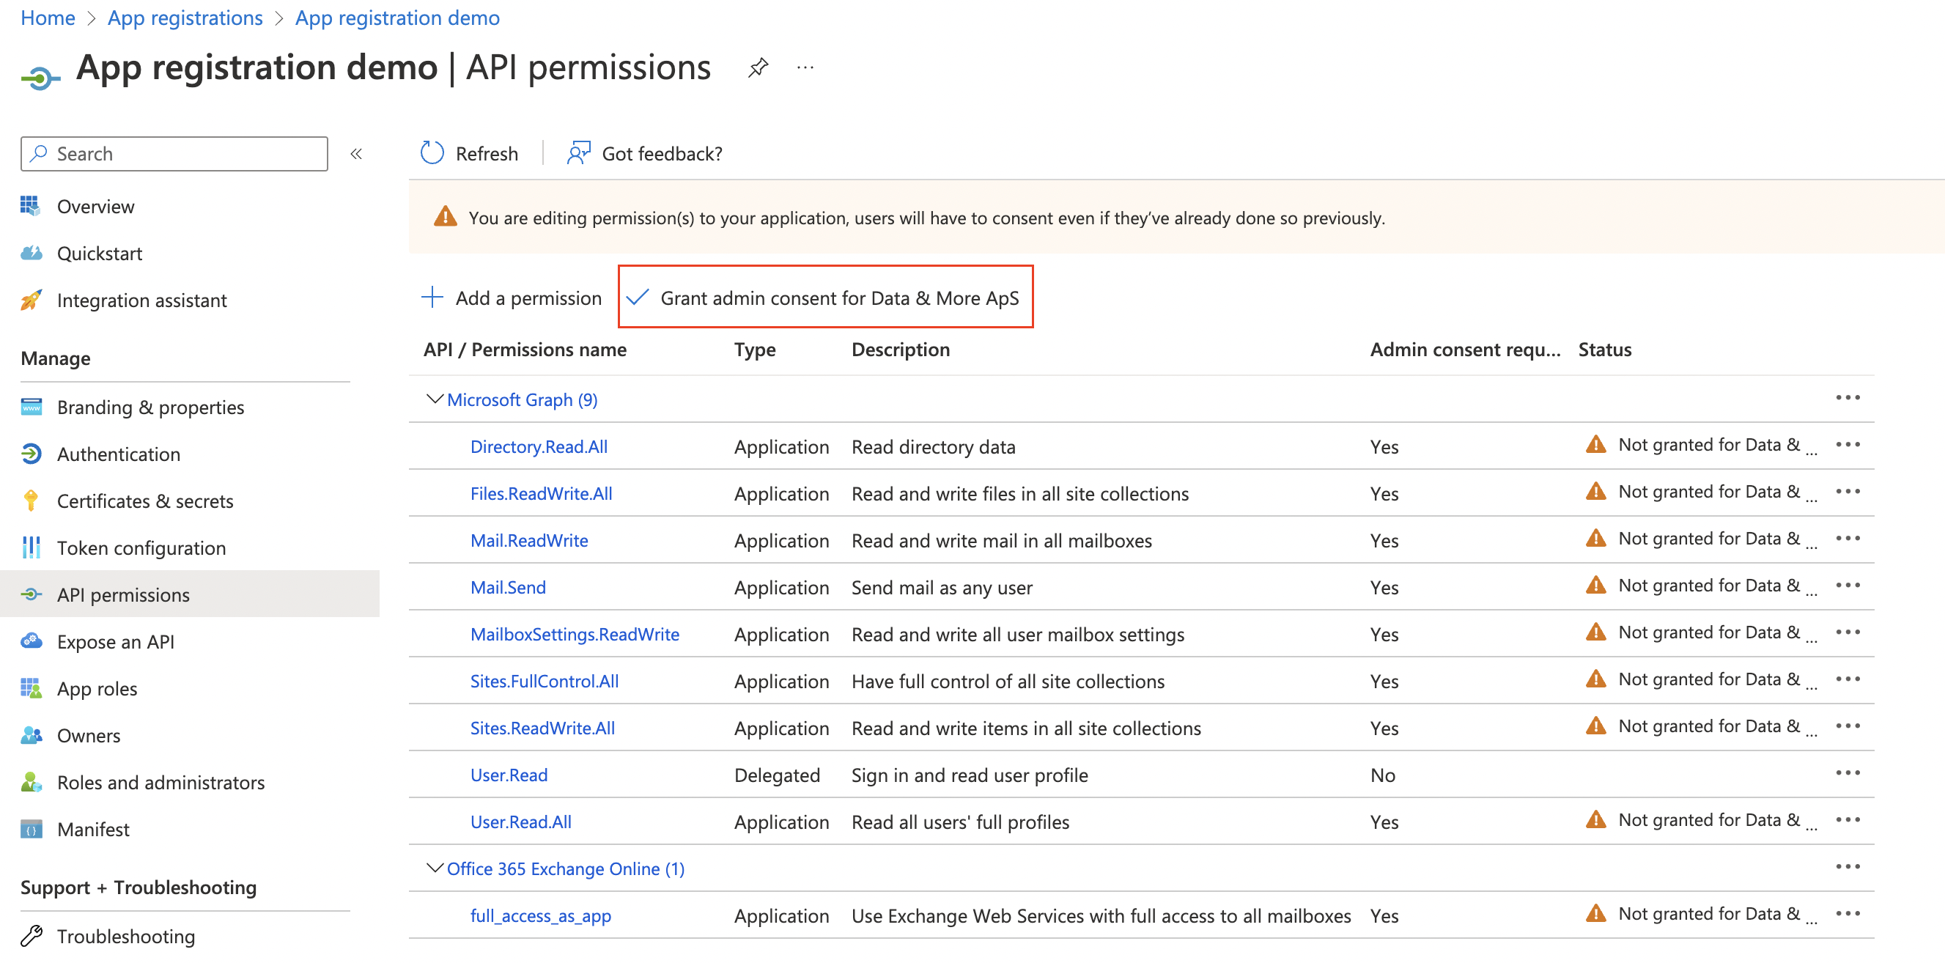Open App roles
Image resolution: width=1945 pixels, height=963 pixels.
coord(97,688)
